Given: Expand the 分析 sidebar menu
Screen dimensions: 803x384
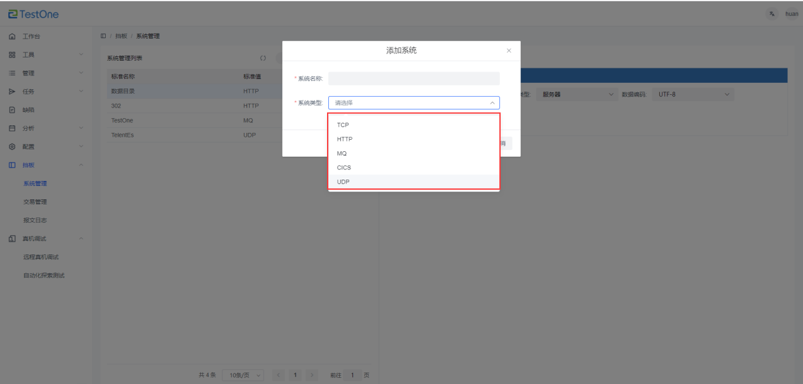Looking at the screenshot, I should coord(81,128).
